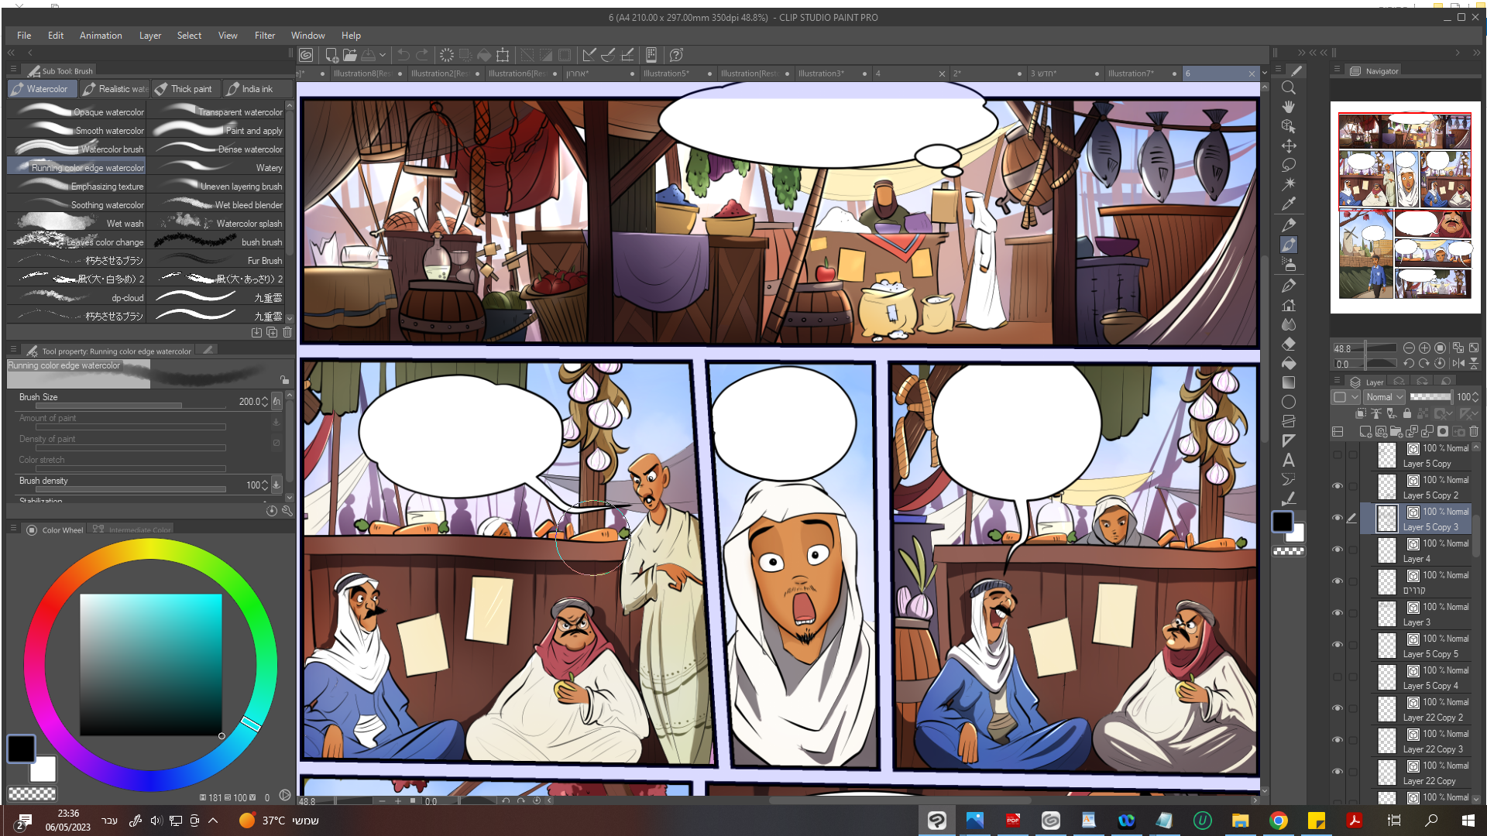Screen dimensions: 1487x836
Task: Select the Eyedropper tool
Action: [x=1289, y=204]
